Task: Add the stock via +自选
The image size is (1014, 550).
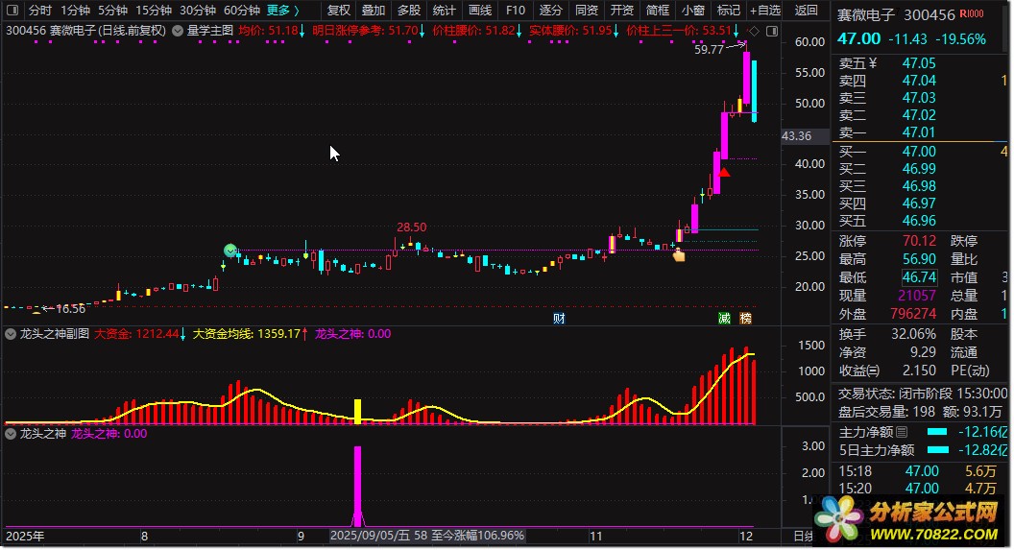Action: tap(765, 11)
